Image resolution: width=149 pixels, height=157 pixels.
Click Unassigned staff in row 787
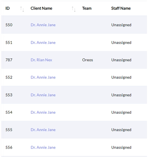tap(121, 60)
